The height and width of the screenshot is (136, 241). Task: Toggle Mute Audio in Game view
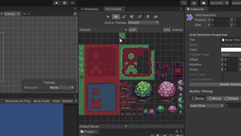(42, 101)
